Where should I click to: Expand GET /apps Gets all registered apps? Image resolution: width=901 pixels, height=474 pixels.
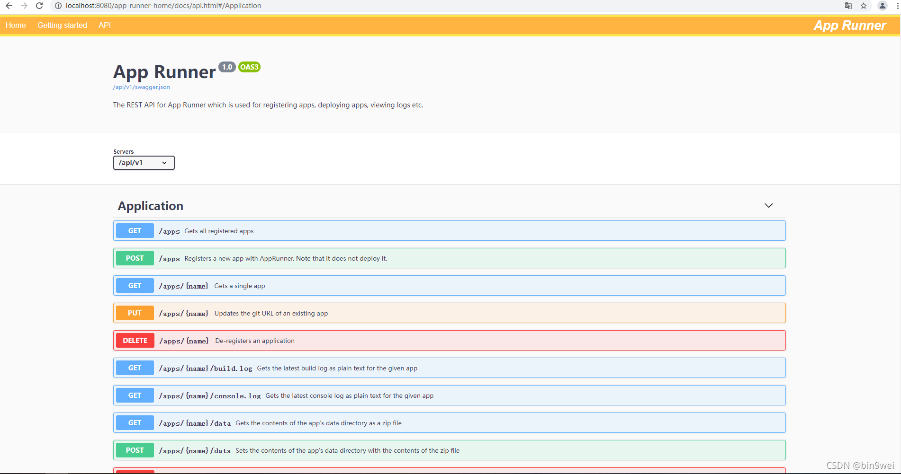coord(450,231)
